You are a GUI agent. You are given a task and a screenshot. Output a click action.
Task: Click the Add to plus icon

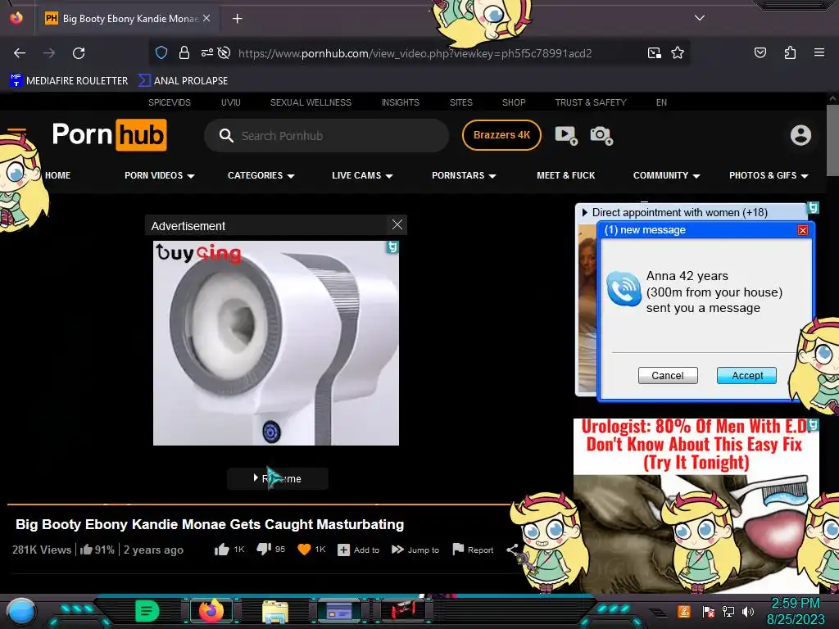click(343, 550)
